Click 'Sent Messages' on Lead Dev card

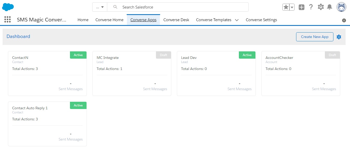click(x=239, y=89)
